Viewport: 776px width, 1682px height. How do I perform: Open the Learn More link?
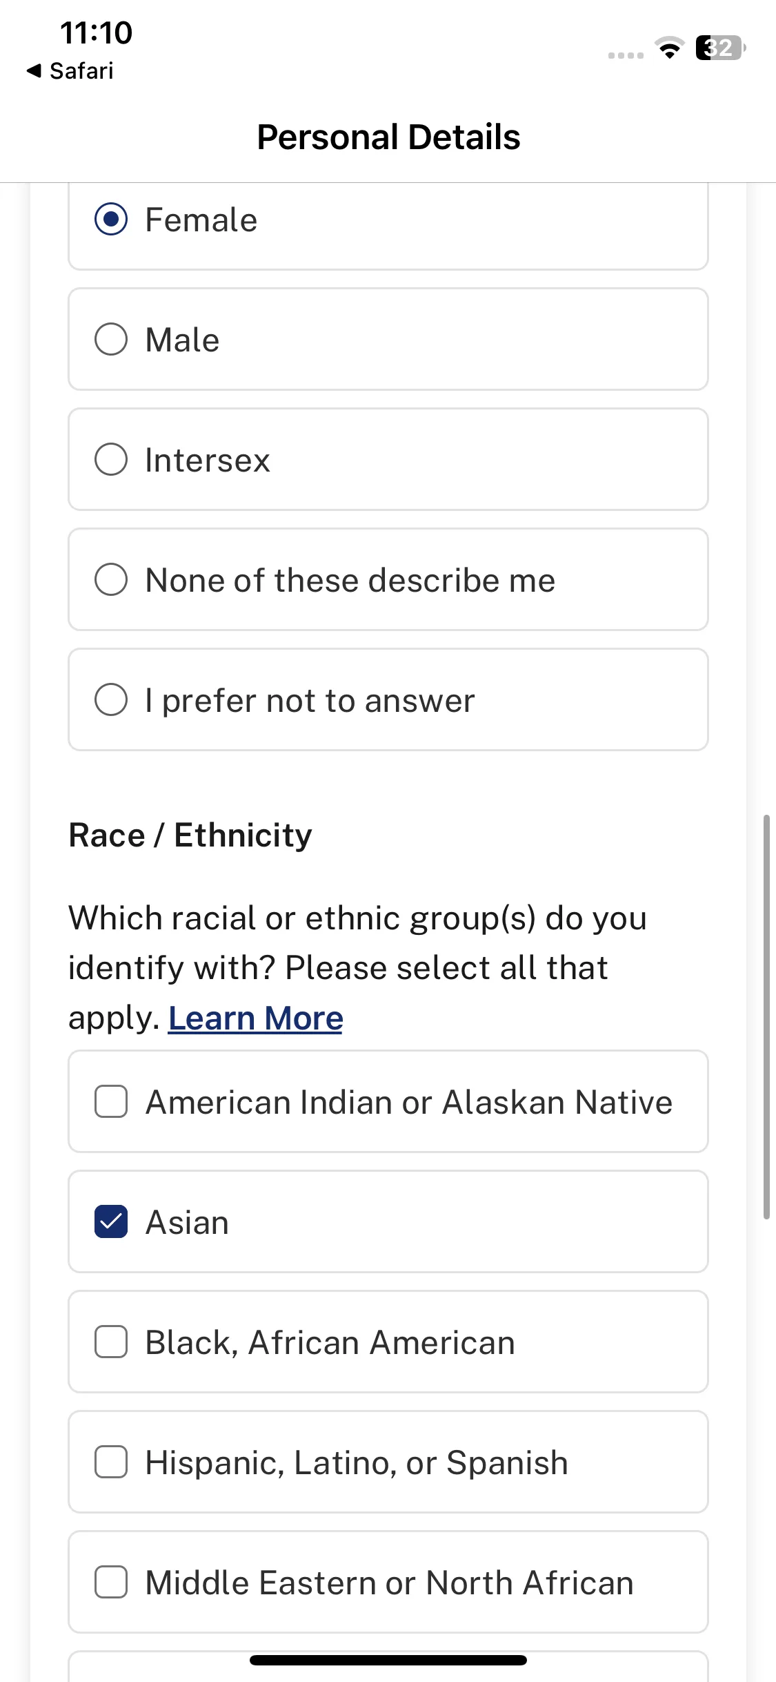click(x=255, y=1018)
